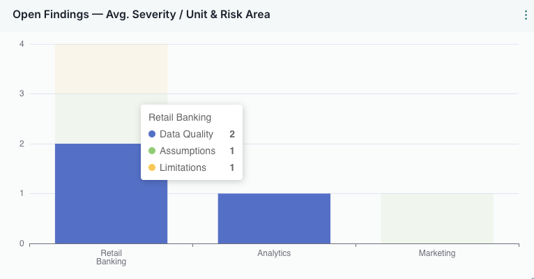Click the Marketing x-axis label
The width and height of the screenshot is (534, 279).
[436, 253]
